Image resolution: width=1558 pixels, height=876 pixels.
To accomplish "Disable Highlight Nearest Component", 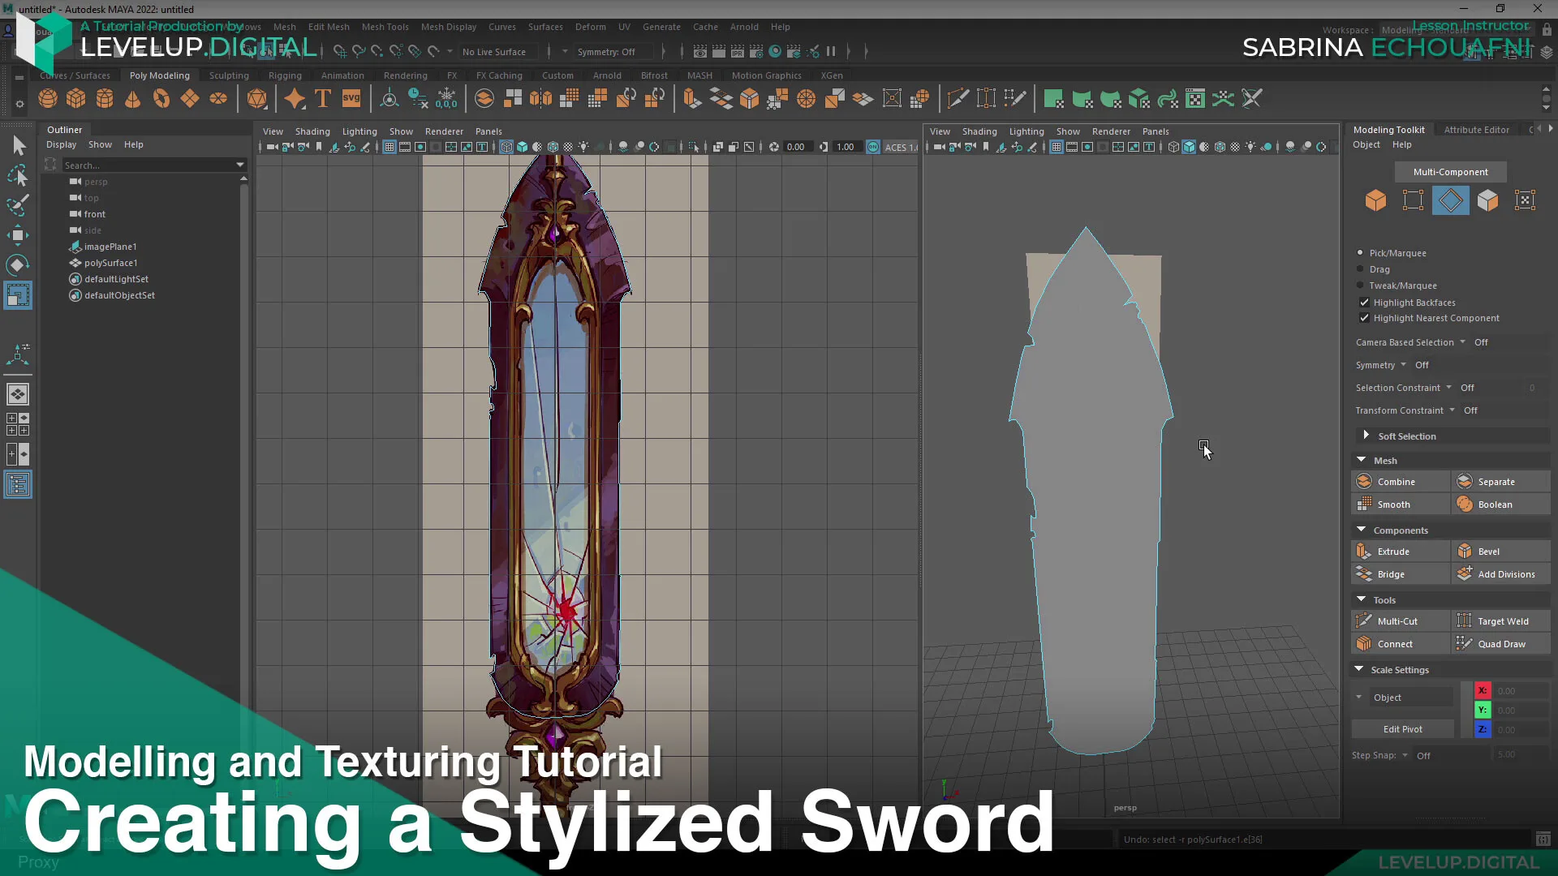I will tap(1365, 318).
